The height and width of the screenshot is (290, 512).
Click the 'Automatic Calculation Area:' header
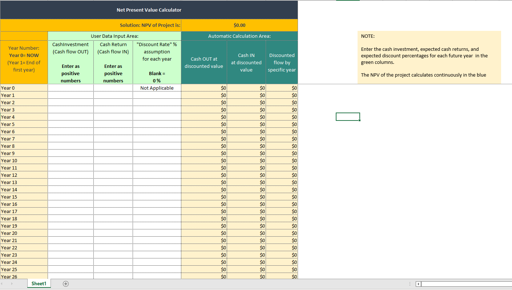pos(239,36)
